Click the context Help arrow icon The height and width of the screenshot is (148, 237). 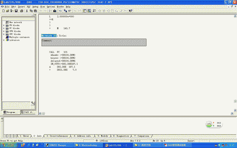pos(131,11)
